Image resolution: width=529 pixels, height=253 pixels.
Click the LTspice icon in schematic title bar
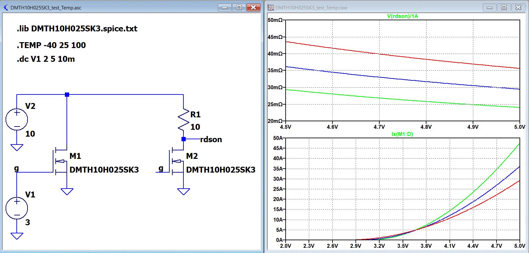[6, 8]
